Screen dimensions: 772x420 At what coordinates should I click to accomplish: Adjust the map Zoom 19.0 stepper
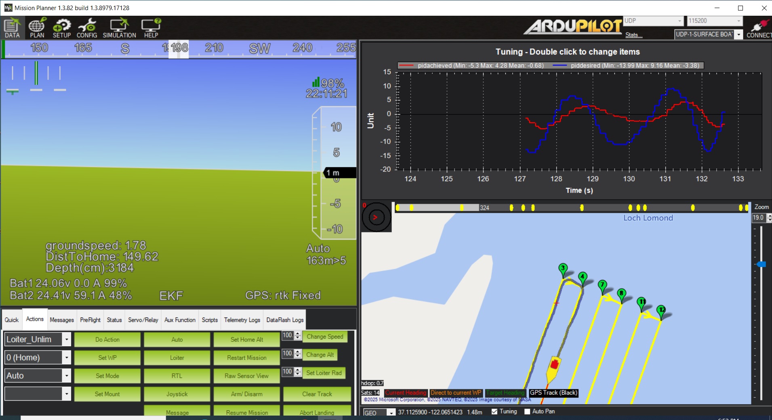tap(769, 218)
